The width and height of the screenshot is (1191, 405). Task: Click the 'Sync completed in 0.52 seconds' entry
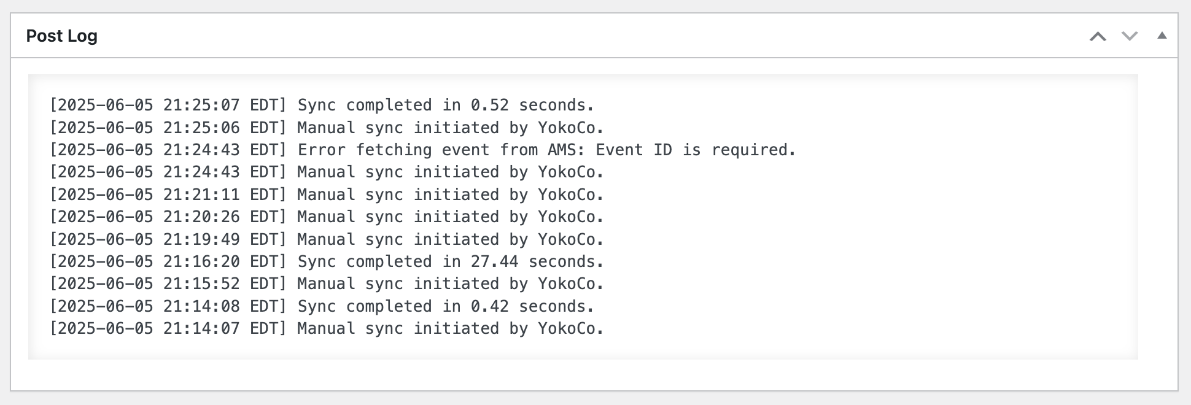pyautogui.click(x=445, y=106)
